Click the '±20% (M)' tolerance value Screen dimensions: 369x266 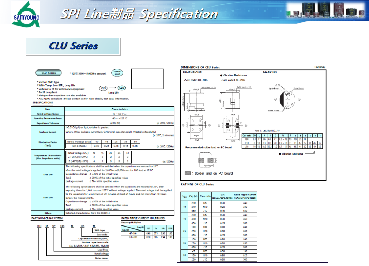pyautogui.click(x=115, y=123)
